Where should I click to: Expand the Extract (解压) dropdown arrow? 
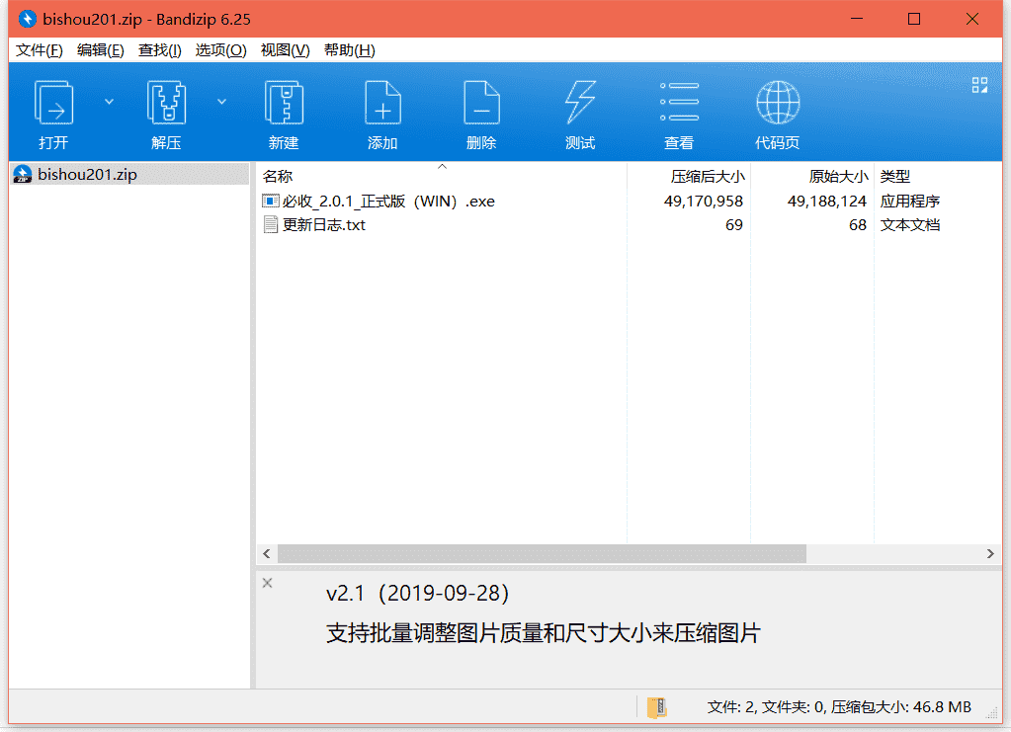tap(221, 101)
